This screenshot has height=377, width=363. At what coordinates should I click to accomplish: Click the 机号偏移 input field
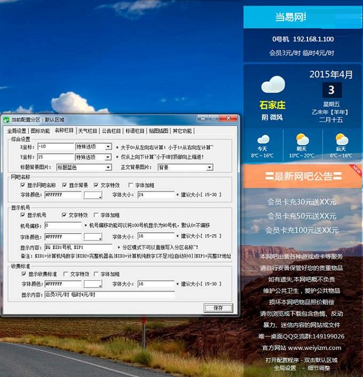coord(62,225)
